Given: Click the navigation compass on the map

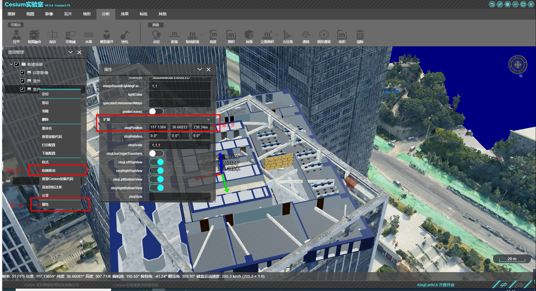Looking at the screenshot, I should [x=518, y=65].
